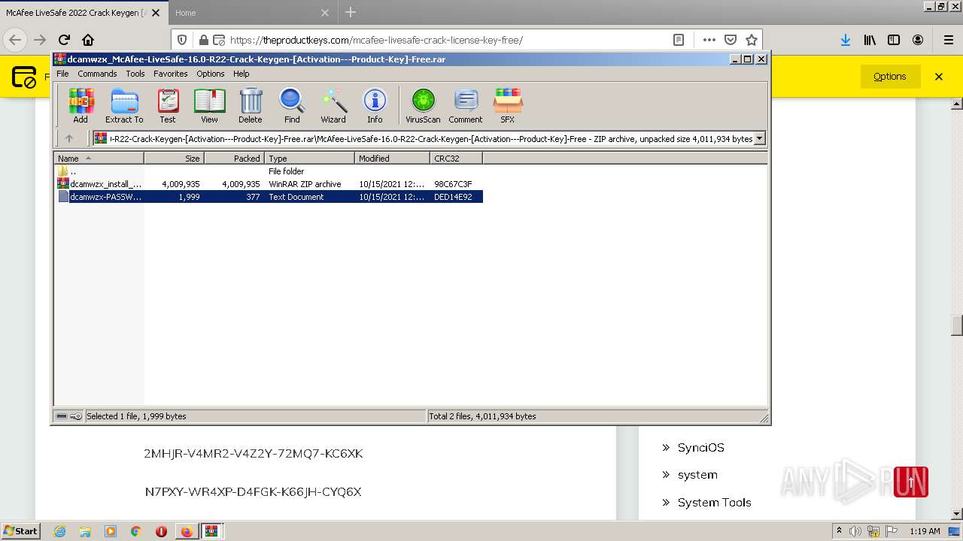Click the View file icon

click(209, 105)
